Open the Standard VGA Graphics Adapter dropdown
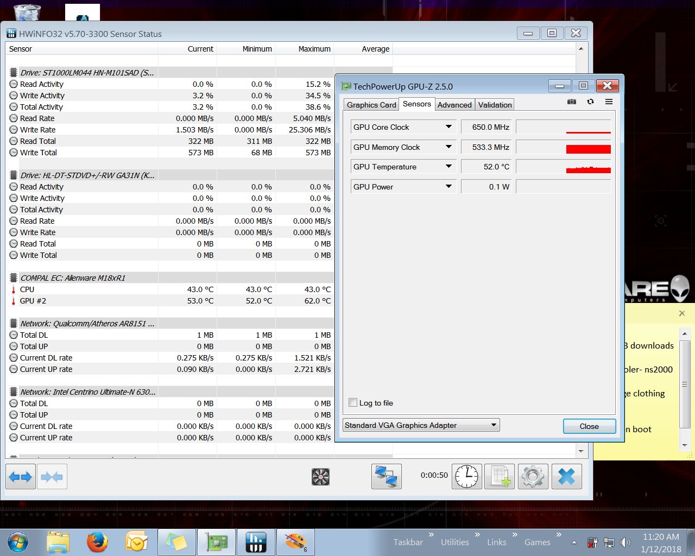 click(421, 425)
